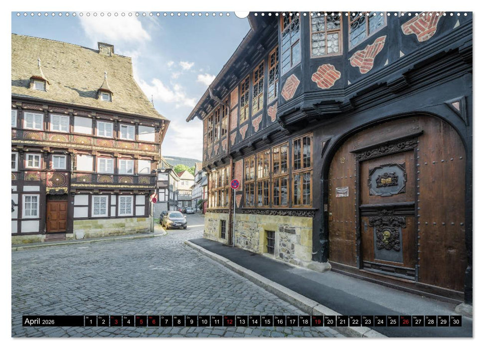Click the small white sign beside the doorway
This screenshot has width=484, height=349.
coord(341,192)
